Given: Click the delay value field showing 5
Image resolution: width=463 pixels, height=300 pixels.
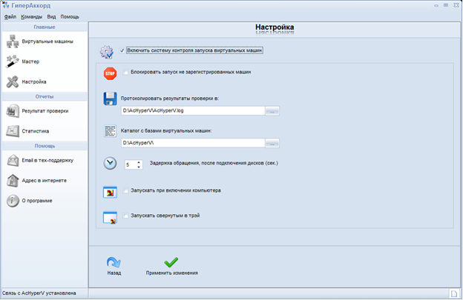Looking at the screenshot, I should point(131,164).
